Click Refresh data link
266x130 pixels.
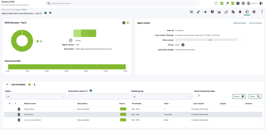pos(239,23)
